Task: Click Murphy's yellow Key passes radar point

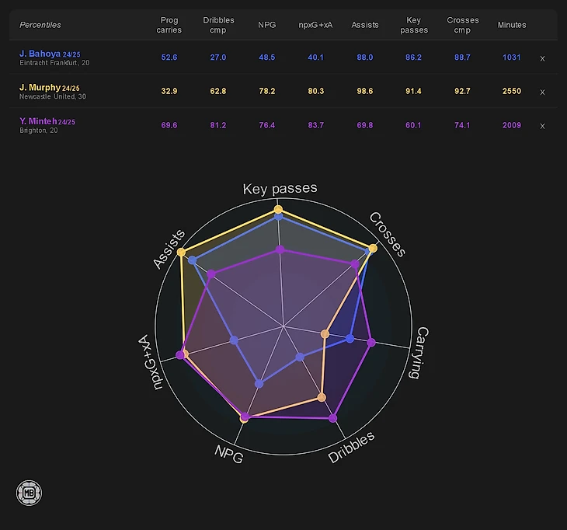Action: (278, 209)
